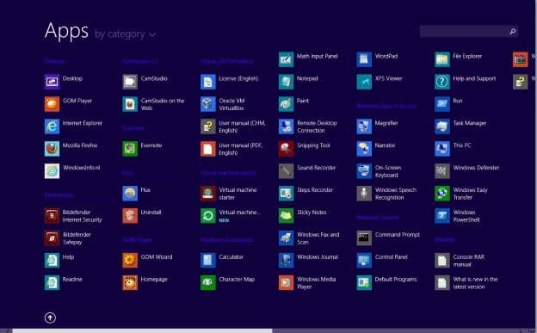The height and width of the screenshot is (333, 537).
Task: Open Windows Defender
Action: pos(467,170)
